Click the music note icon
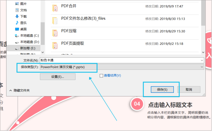 coord(17,23)
